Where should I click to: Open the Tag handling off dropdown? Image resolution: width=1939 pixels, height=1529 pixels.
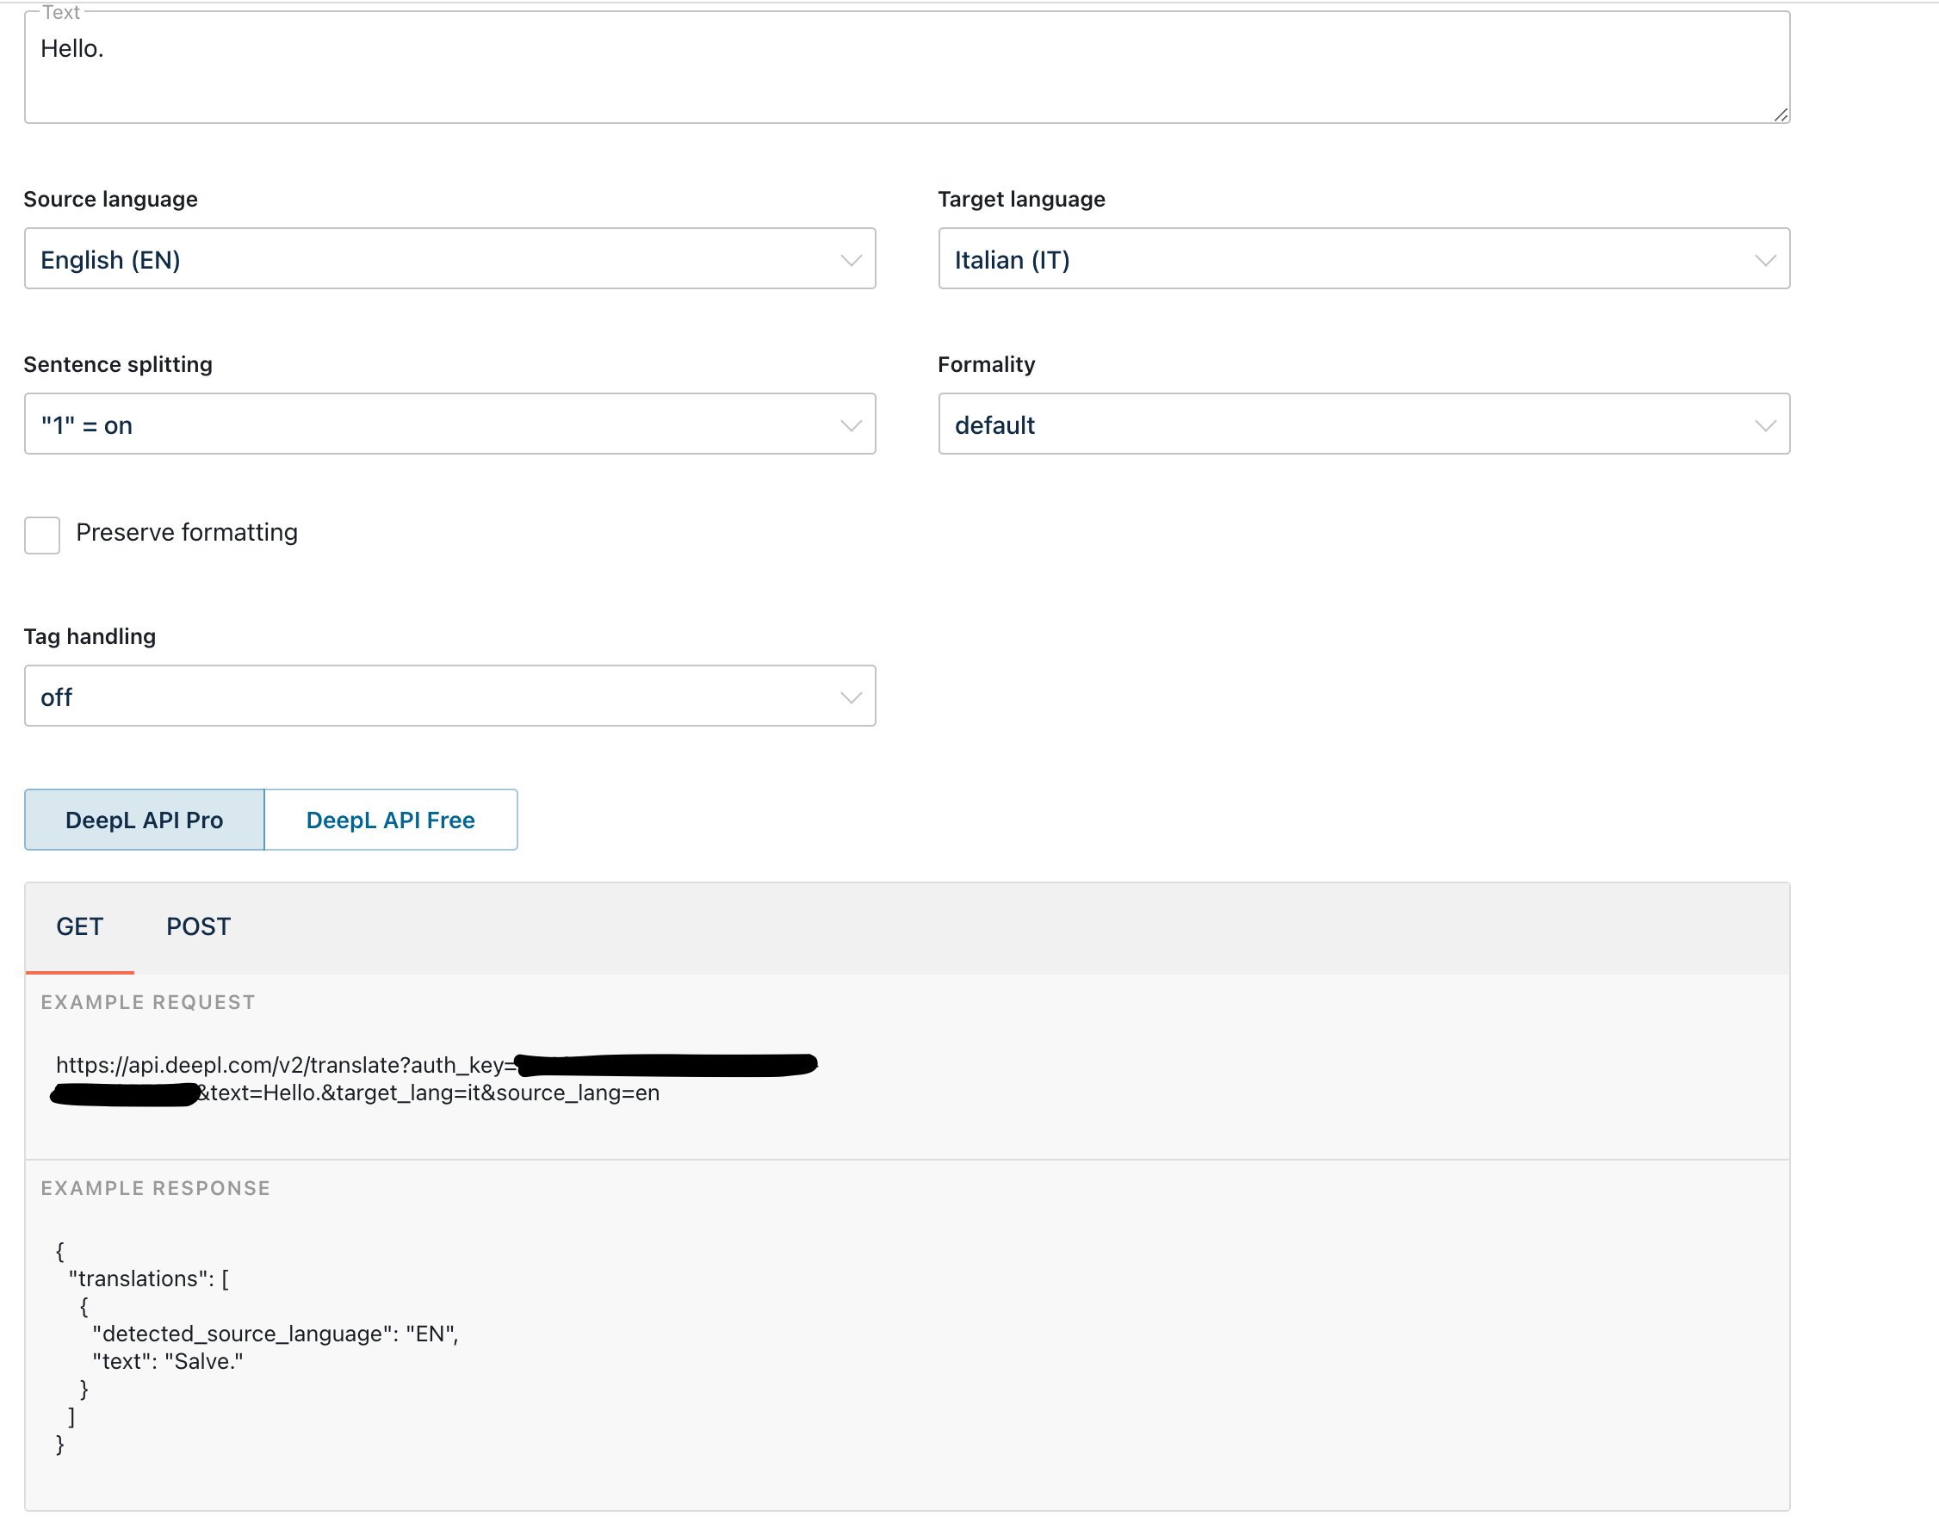pyautogui.click(x=430, y=697)
